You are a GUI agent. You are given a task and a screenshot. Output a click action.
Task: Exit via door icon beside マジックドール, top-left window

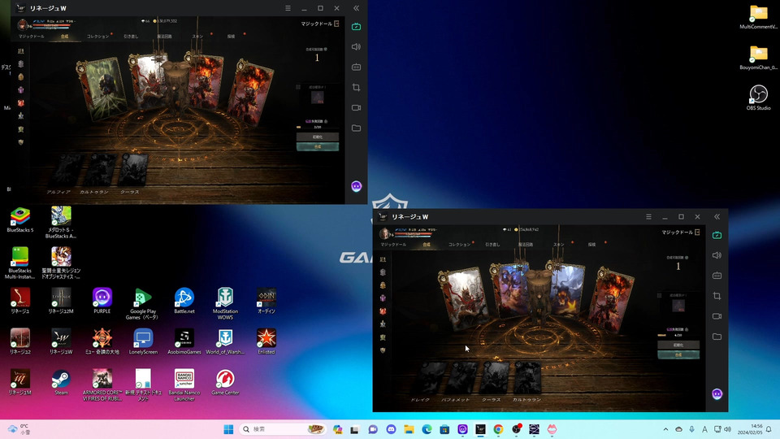tap(336, 24)
